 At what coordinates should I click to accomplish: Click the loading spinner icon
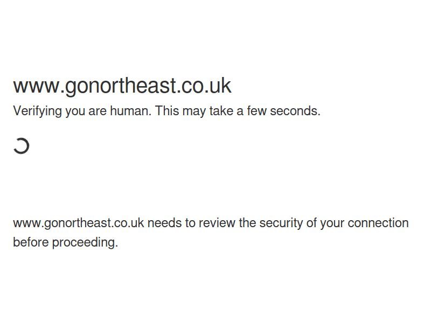21,146
